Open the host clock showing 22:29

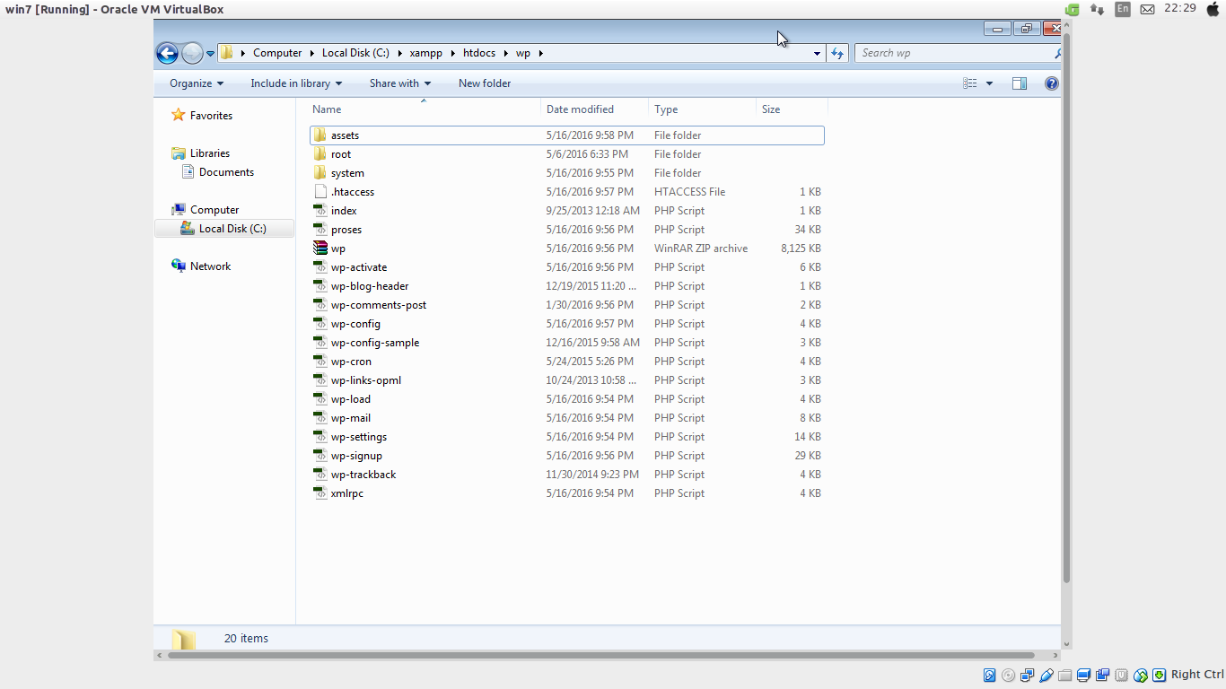pos(1179,8)
